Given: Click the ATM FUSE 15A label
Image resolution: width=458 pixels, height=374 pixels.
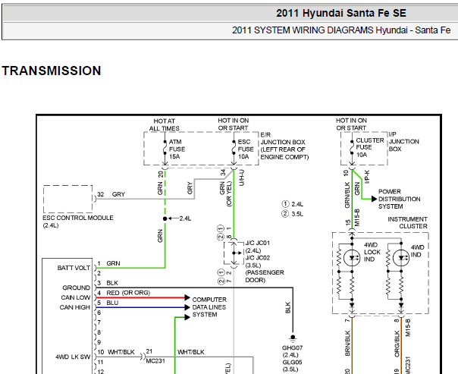Looking at the screenshot, I should tap(177, 149).
